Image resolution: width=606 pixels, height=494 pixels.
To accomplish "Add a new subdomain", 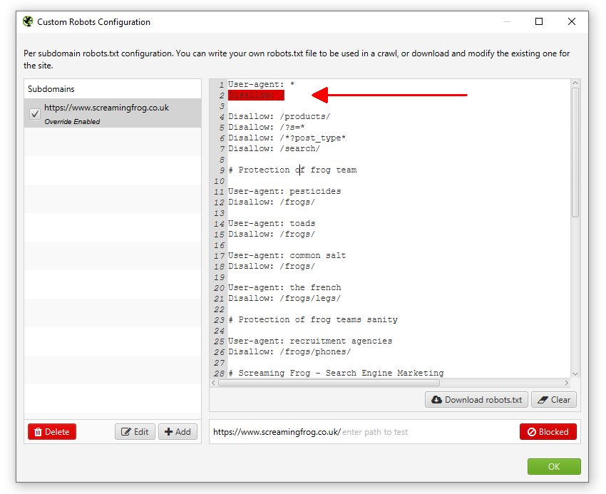I will 178,432.
